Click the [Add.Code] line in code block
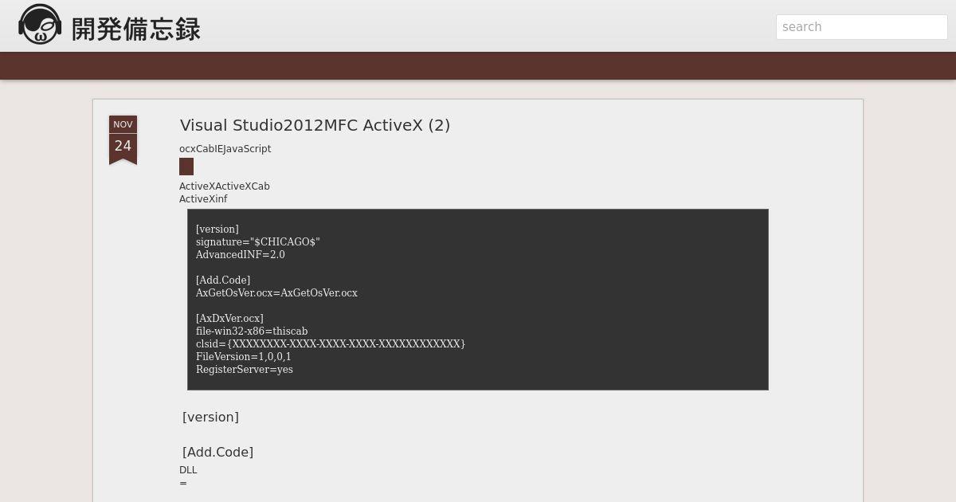 pyautogui.click(x=223, y=280)
